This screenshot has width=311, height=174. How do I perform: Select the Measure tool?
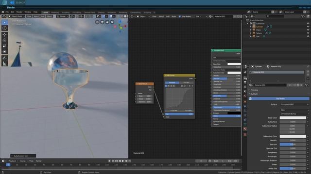pyautogui.click(x=4, y=64)
